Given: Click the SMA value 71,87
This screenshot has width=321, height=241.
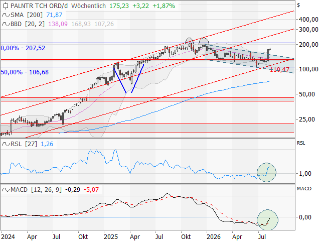Looking at the screenshot, I should click(54, 15).
